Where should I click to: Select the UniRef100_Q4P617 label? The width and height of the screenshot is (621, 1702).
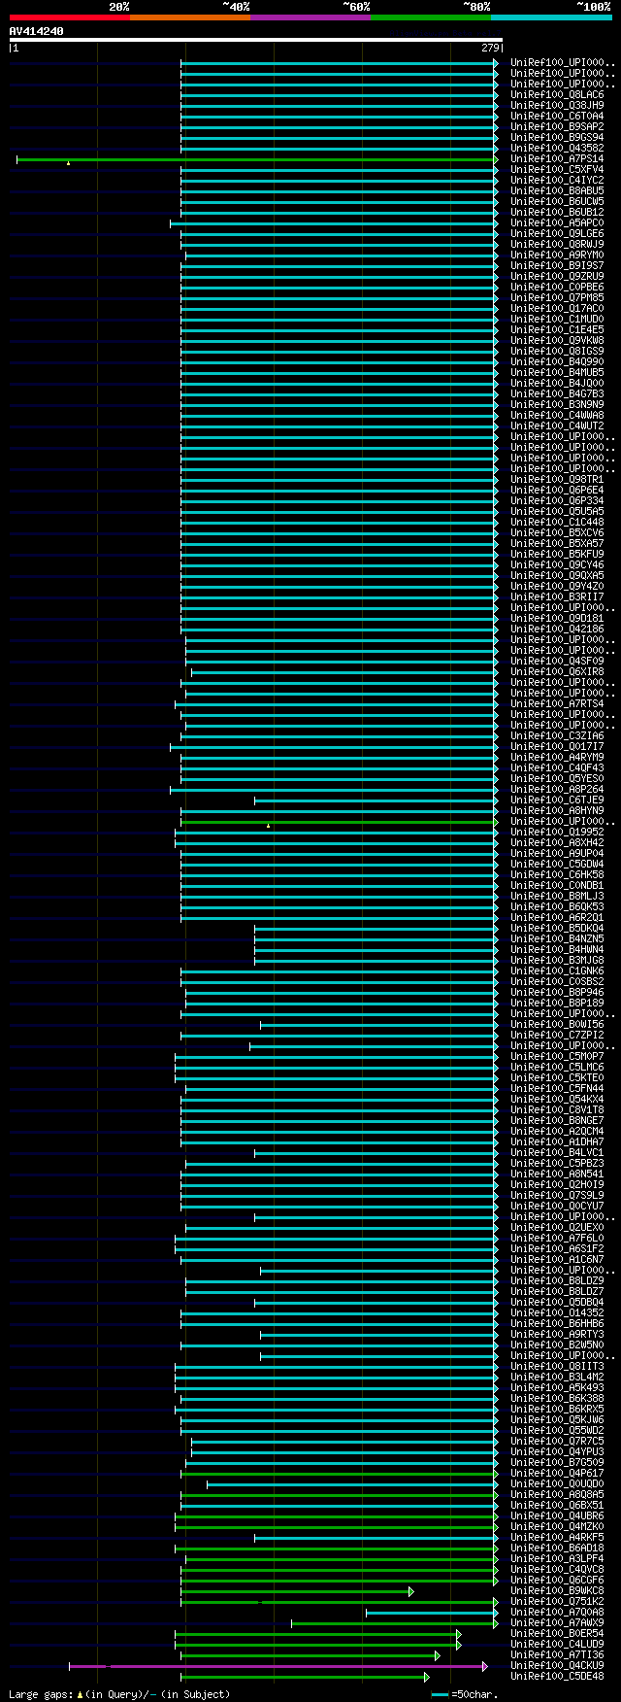point(557,1474)
